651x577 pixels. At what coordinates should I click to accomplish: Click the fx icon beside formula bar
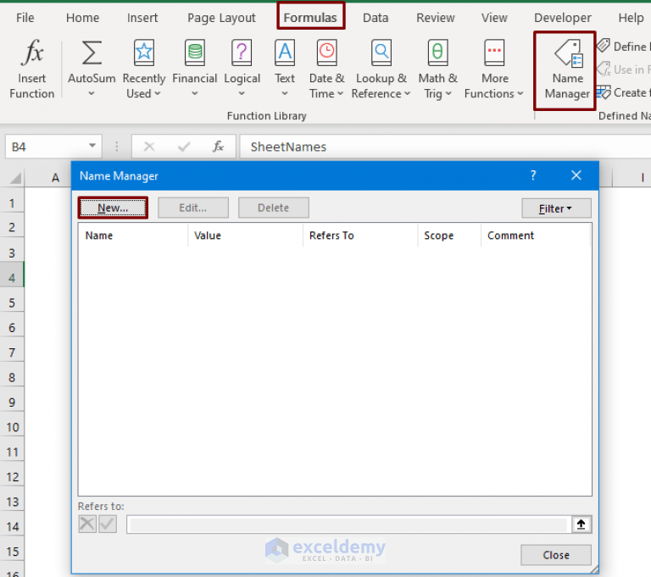pos(218,147)
